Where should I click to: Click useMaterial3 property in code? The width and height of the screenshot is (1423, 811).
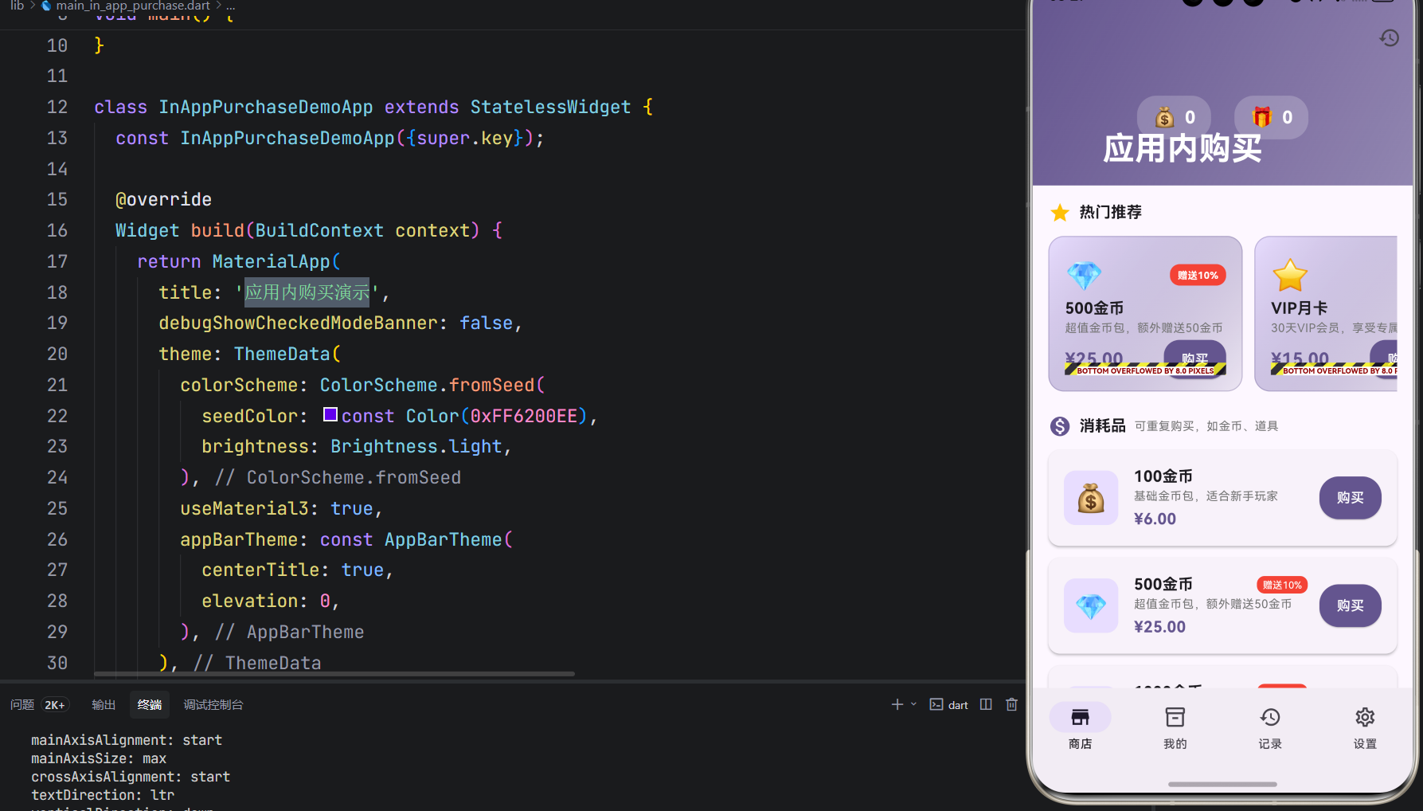[x=244, y=508]
